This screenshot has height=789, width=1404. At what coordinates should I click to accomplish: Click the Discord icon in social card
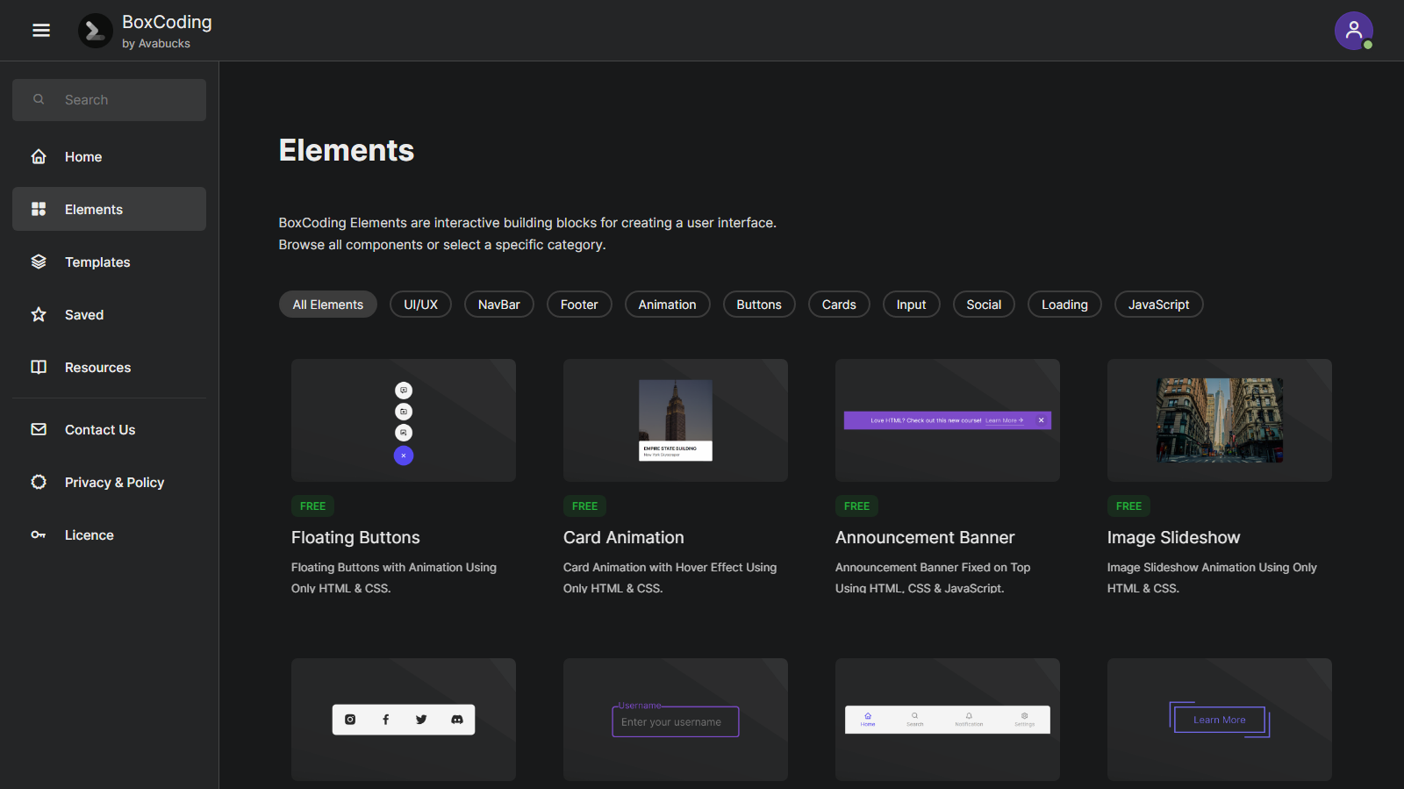click(x=457, y=720)
